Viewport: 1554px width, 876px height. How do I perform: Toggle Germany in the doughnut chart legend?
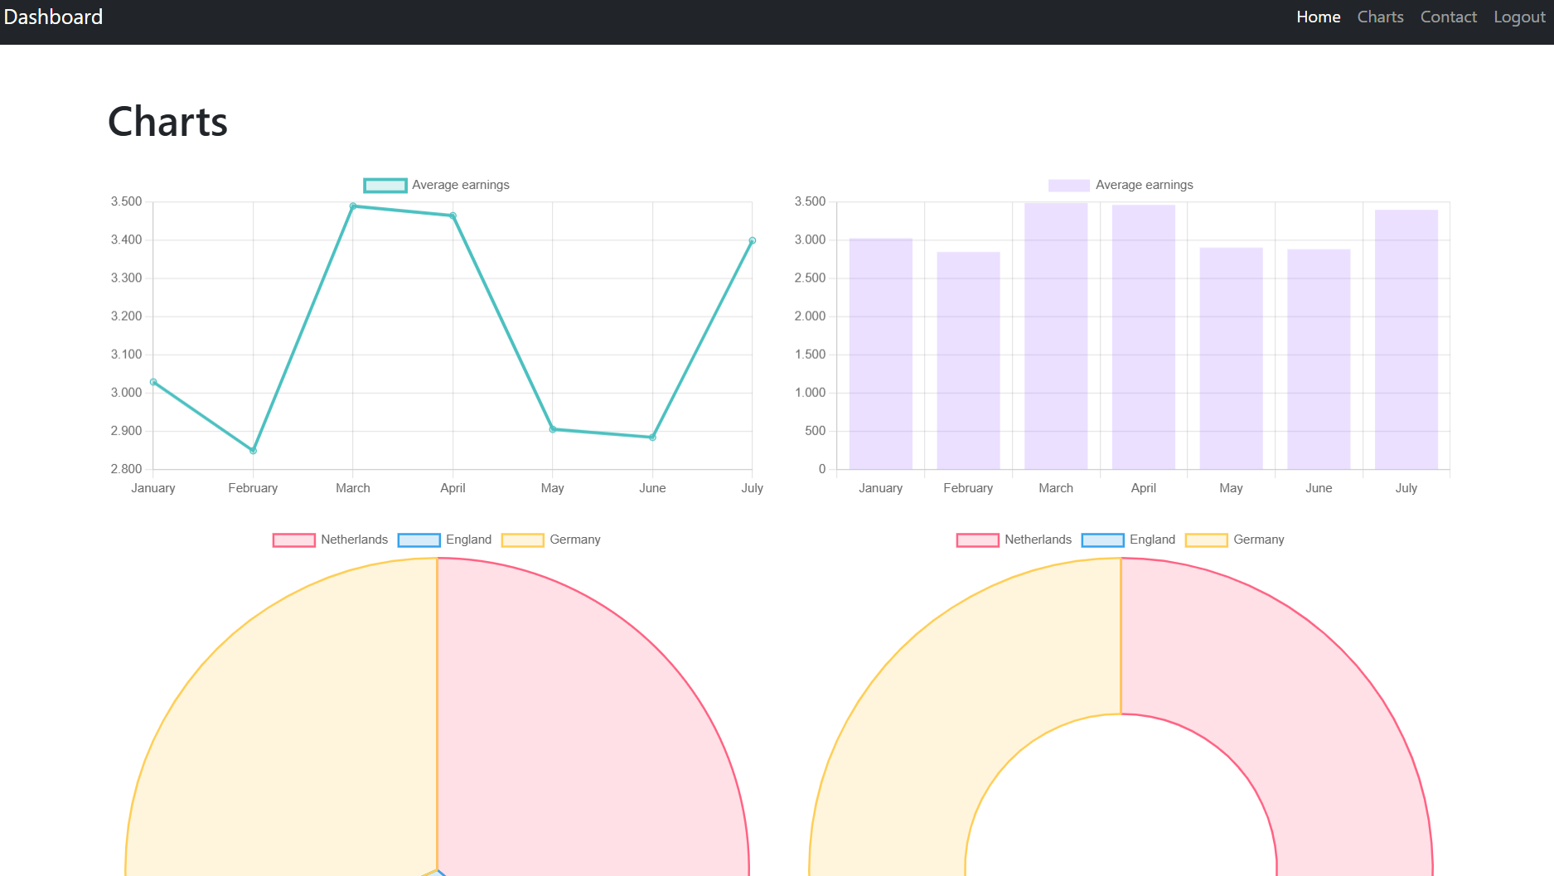coord(1235,540)
